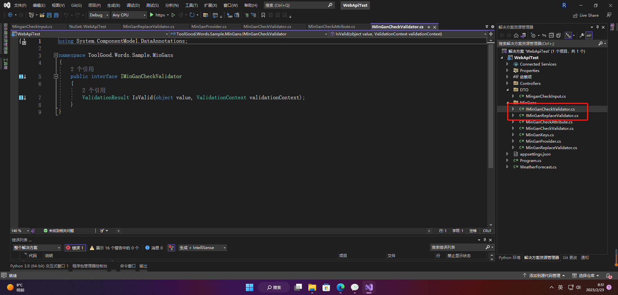
Task: Click Sync with Active Document arrows icon
Action: coord(544,35)
